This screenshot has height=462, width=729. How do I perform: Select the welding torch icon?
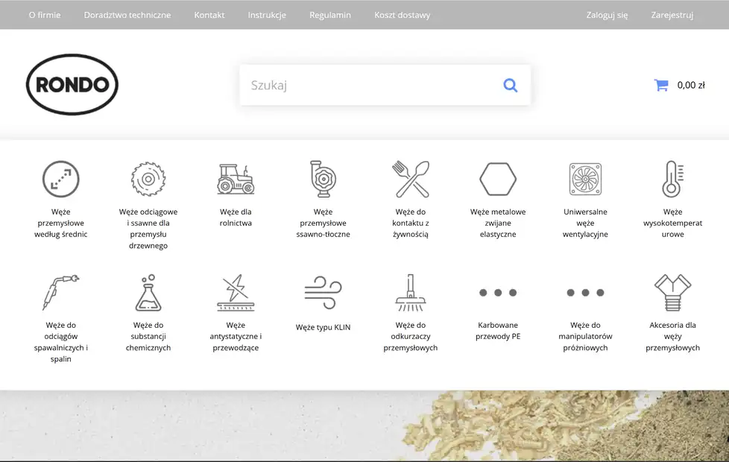pos(61,292)
